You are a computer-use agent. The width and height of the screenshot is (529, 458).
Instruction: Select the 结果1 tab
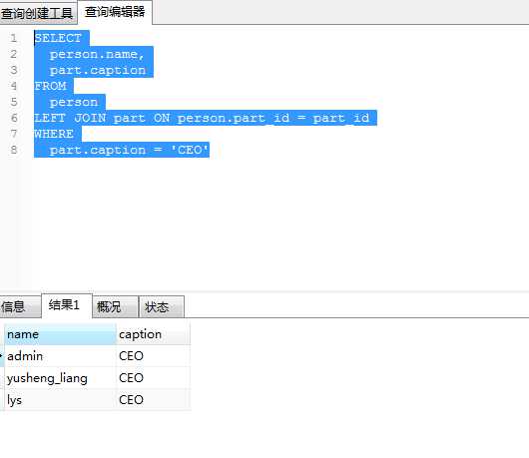click(x=67, y=305)
